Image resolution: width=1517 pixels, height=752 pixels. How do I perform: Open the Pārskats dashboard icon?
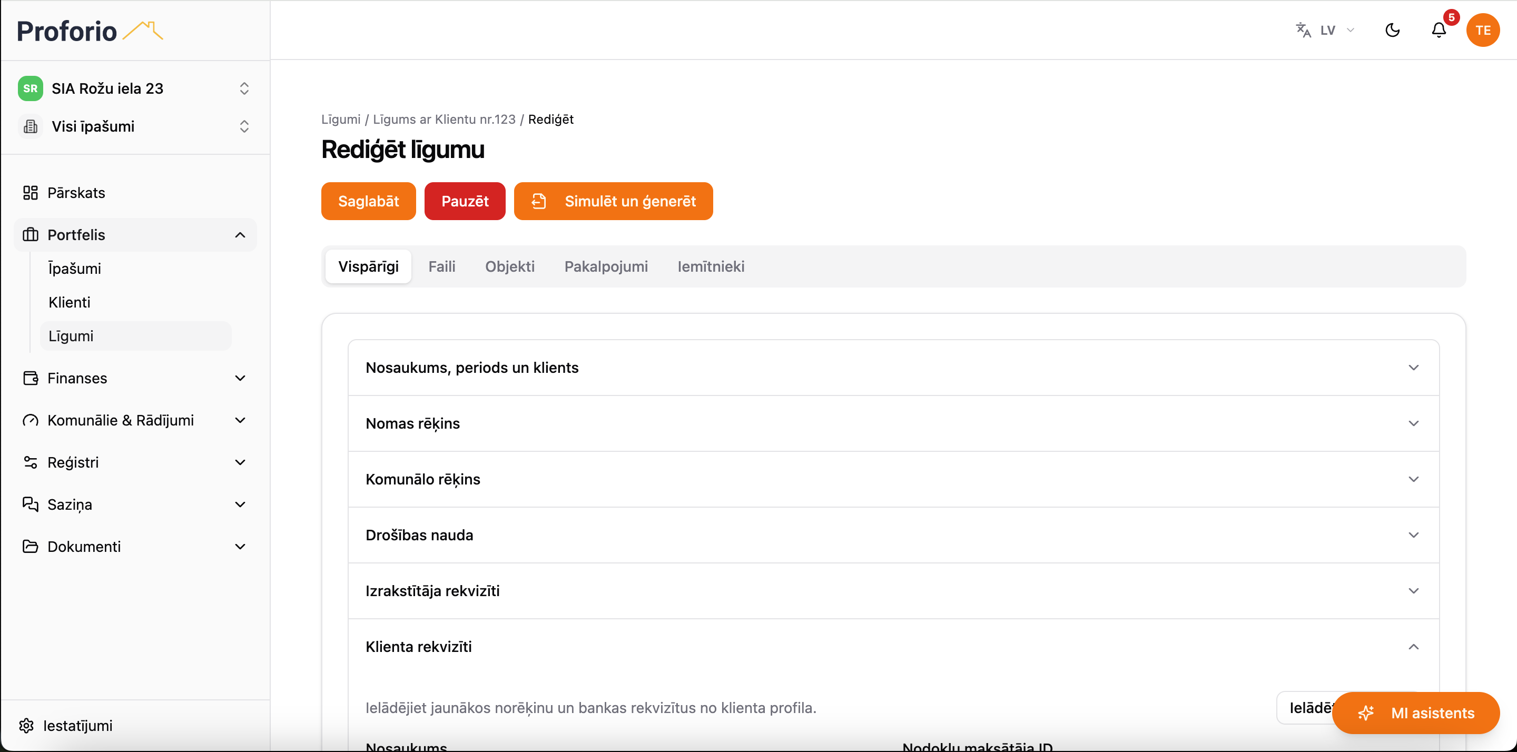pyautogui.click(x=31, y=193)
